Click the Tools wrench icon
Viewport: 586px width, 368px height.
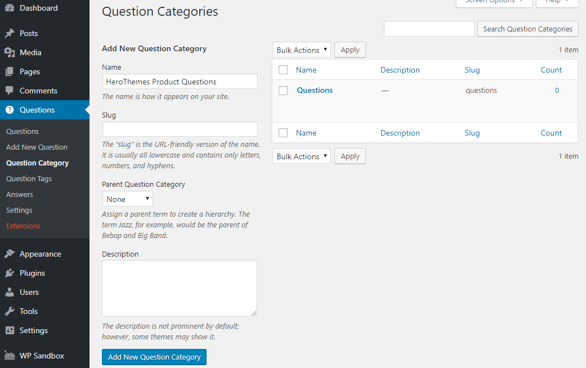tap(10, 311)
